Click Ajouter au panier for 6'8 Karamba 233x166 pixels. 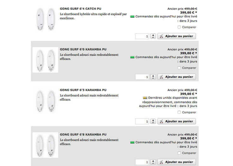pos(177,162)
